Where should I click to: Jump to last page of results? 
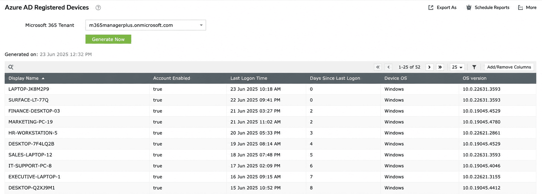tap(440, 67)
